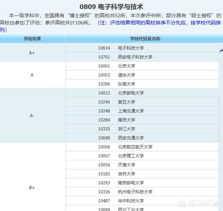
Task: Select the 杭州电子科技大学 row
Action: click(135, 192)
